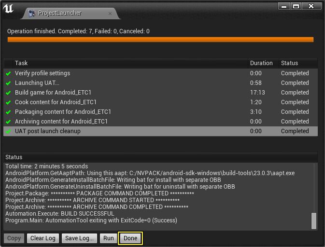The width and height of the screenshot is (325, 247).
Task: Close the ProjectLauncher tab
Action: click(x=110, y=14)
